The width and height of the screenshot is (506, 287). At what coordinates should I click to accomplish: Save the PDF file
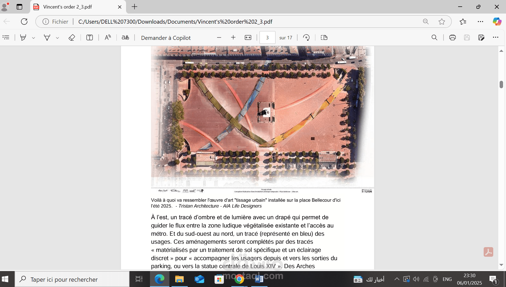(467, 37)
